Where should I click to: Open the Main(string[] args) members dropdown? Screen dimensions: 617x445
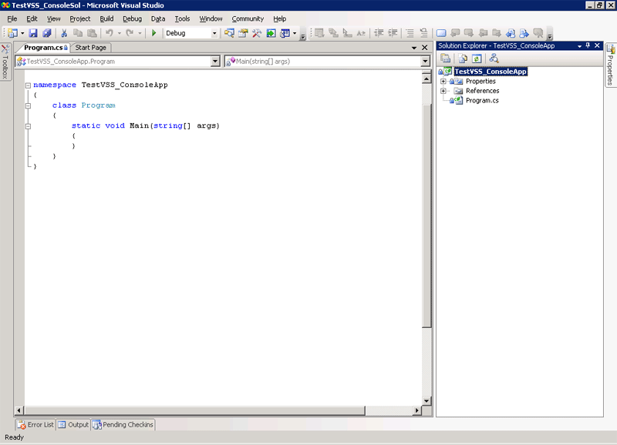click(x=425, y=62)
